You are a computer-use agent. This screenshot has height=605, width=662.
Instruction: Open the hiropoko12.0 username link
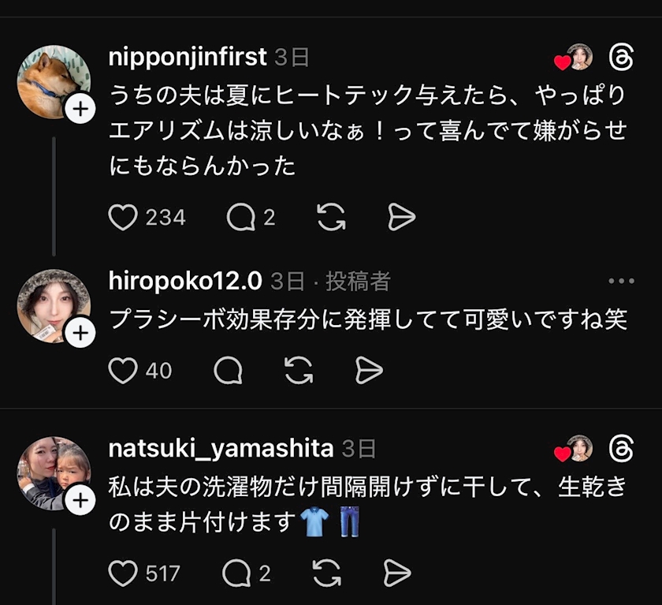(185, 281)
